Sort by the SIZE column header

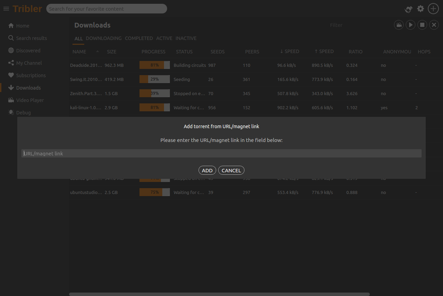pyautogui.click(x=112, y=52)
